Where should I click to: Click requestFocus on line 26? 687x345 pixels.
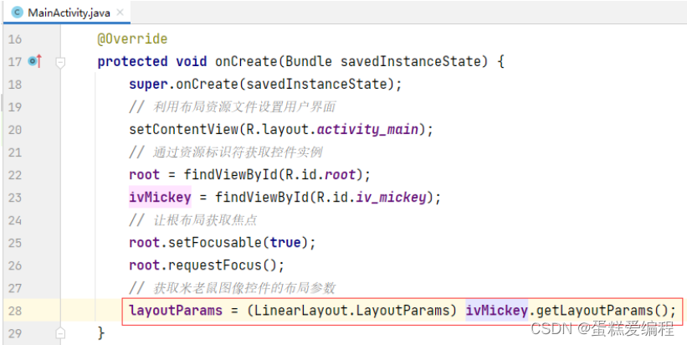point(215,265)
